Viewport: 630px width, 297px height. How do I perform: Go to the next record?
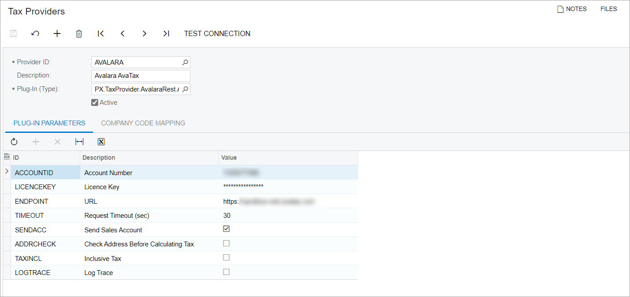tap(144, 33)
